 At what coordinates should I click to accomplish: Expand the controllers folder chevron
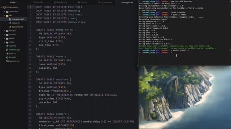pyautogui.click(x=4, y=11)
